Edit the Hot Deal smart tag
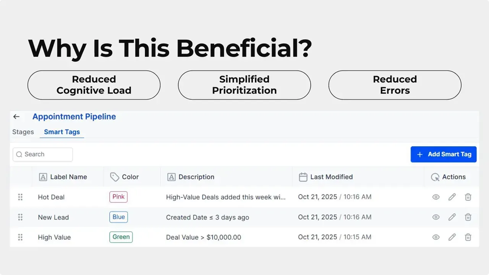This screenshot has width=489, height=275. click(x=452, y=197)
